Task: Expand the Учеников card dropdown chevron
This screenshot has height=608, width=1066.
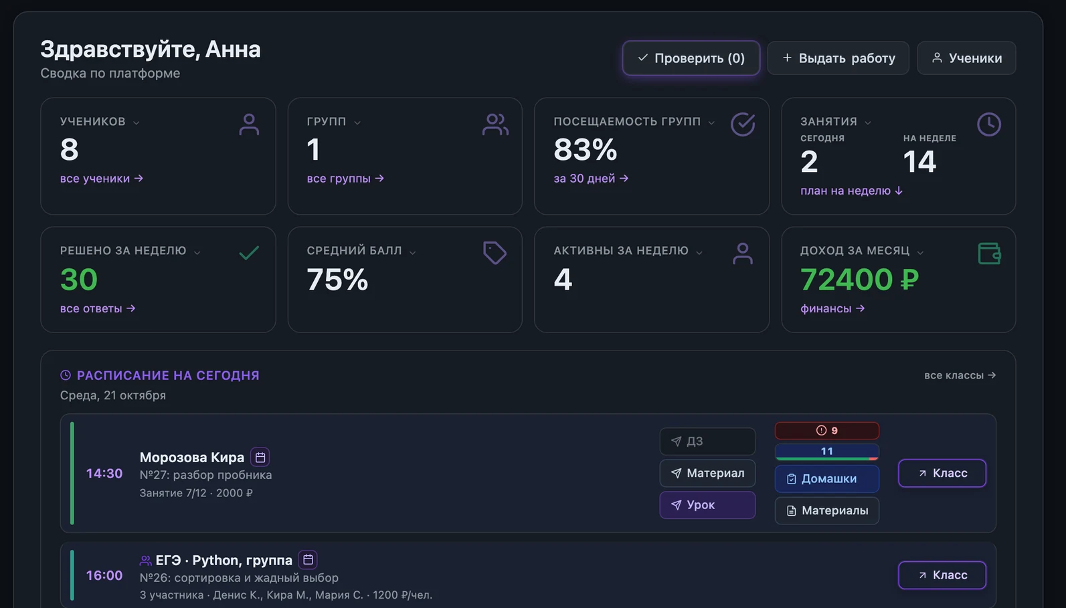Action: [x=137, y=122]
